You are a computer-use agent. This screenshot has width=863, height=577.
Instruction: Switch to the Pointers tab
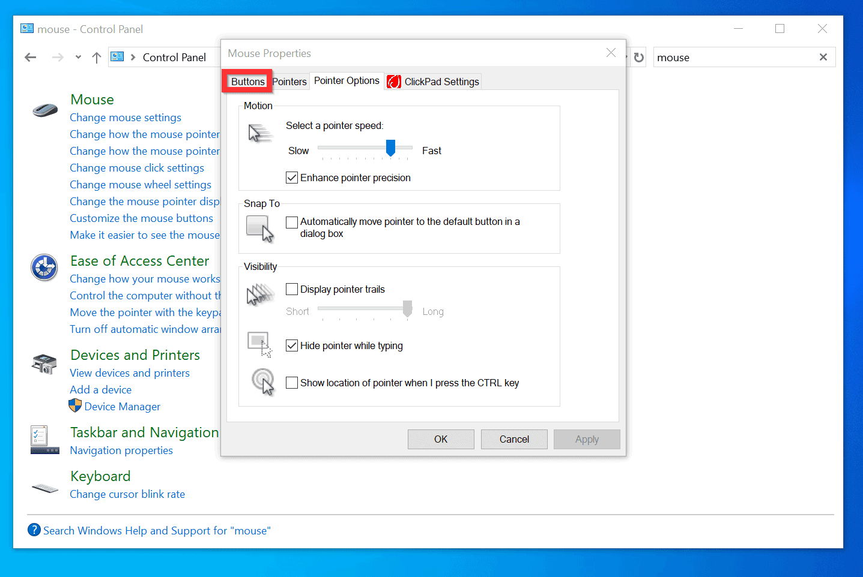(x=289, y=81)
